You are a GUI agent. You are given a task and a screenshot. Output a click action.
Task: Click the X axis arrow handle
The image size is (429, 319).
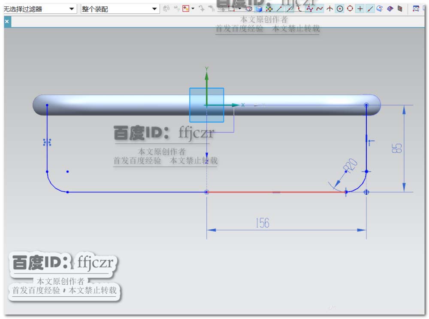[x=235, y=105]
